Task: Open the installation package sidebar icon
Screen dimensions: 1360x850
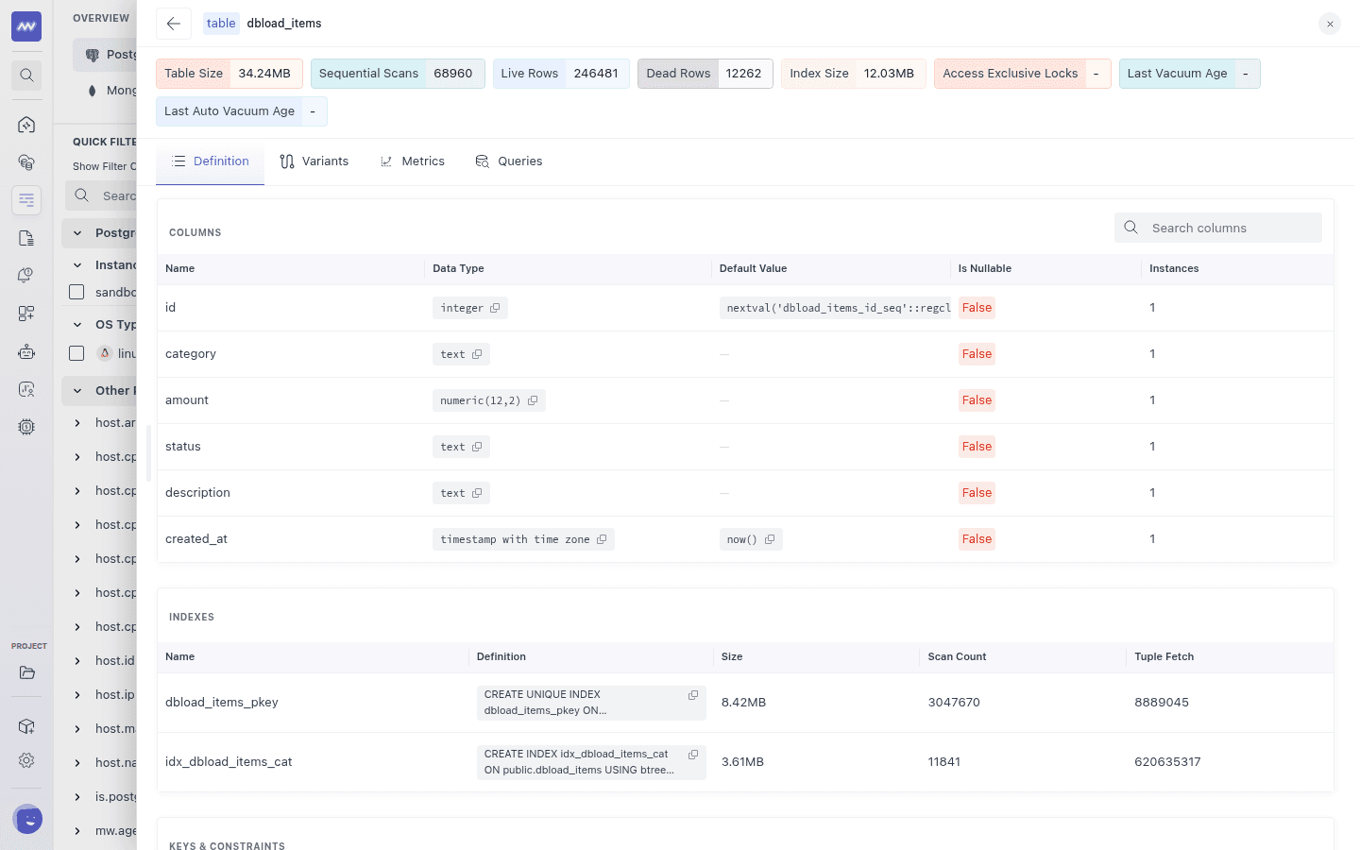Action: pos(26,726)
